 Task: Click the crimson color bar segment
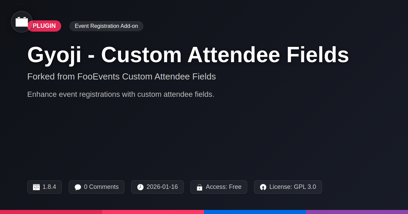[51, 212]
